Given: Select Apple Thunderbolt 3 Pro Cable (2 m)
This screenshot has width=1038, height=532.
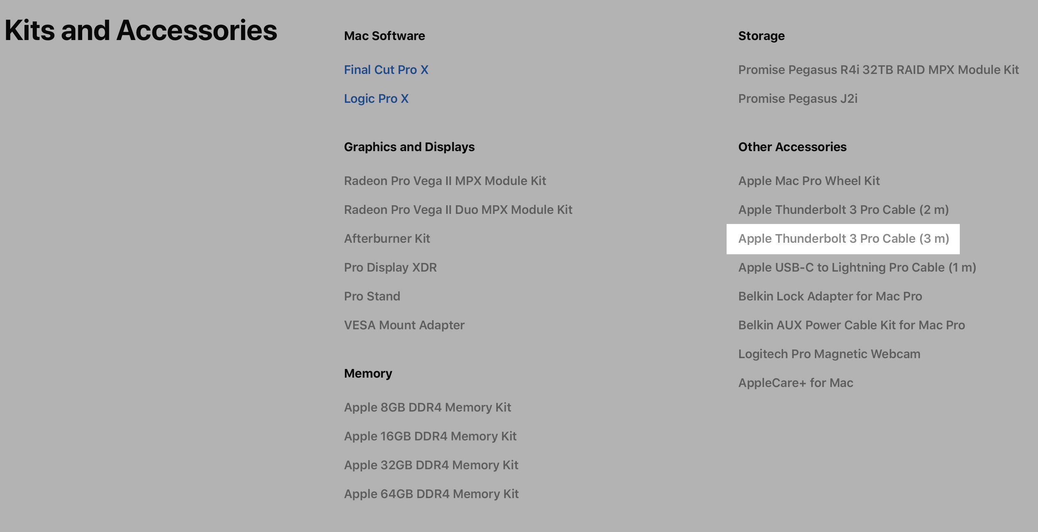Looking at the screenshot, I should click(x=843, y=210).
